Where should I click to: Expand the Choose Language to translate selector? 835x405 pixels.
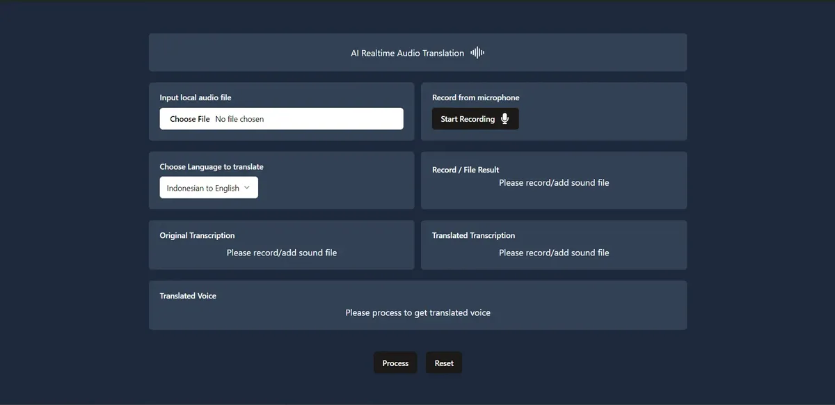coord(209,187)
